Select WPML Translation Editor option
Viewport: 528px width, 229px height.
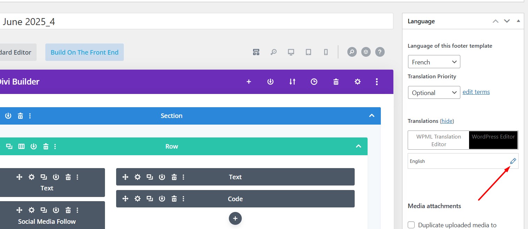coord(439,140)
